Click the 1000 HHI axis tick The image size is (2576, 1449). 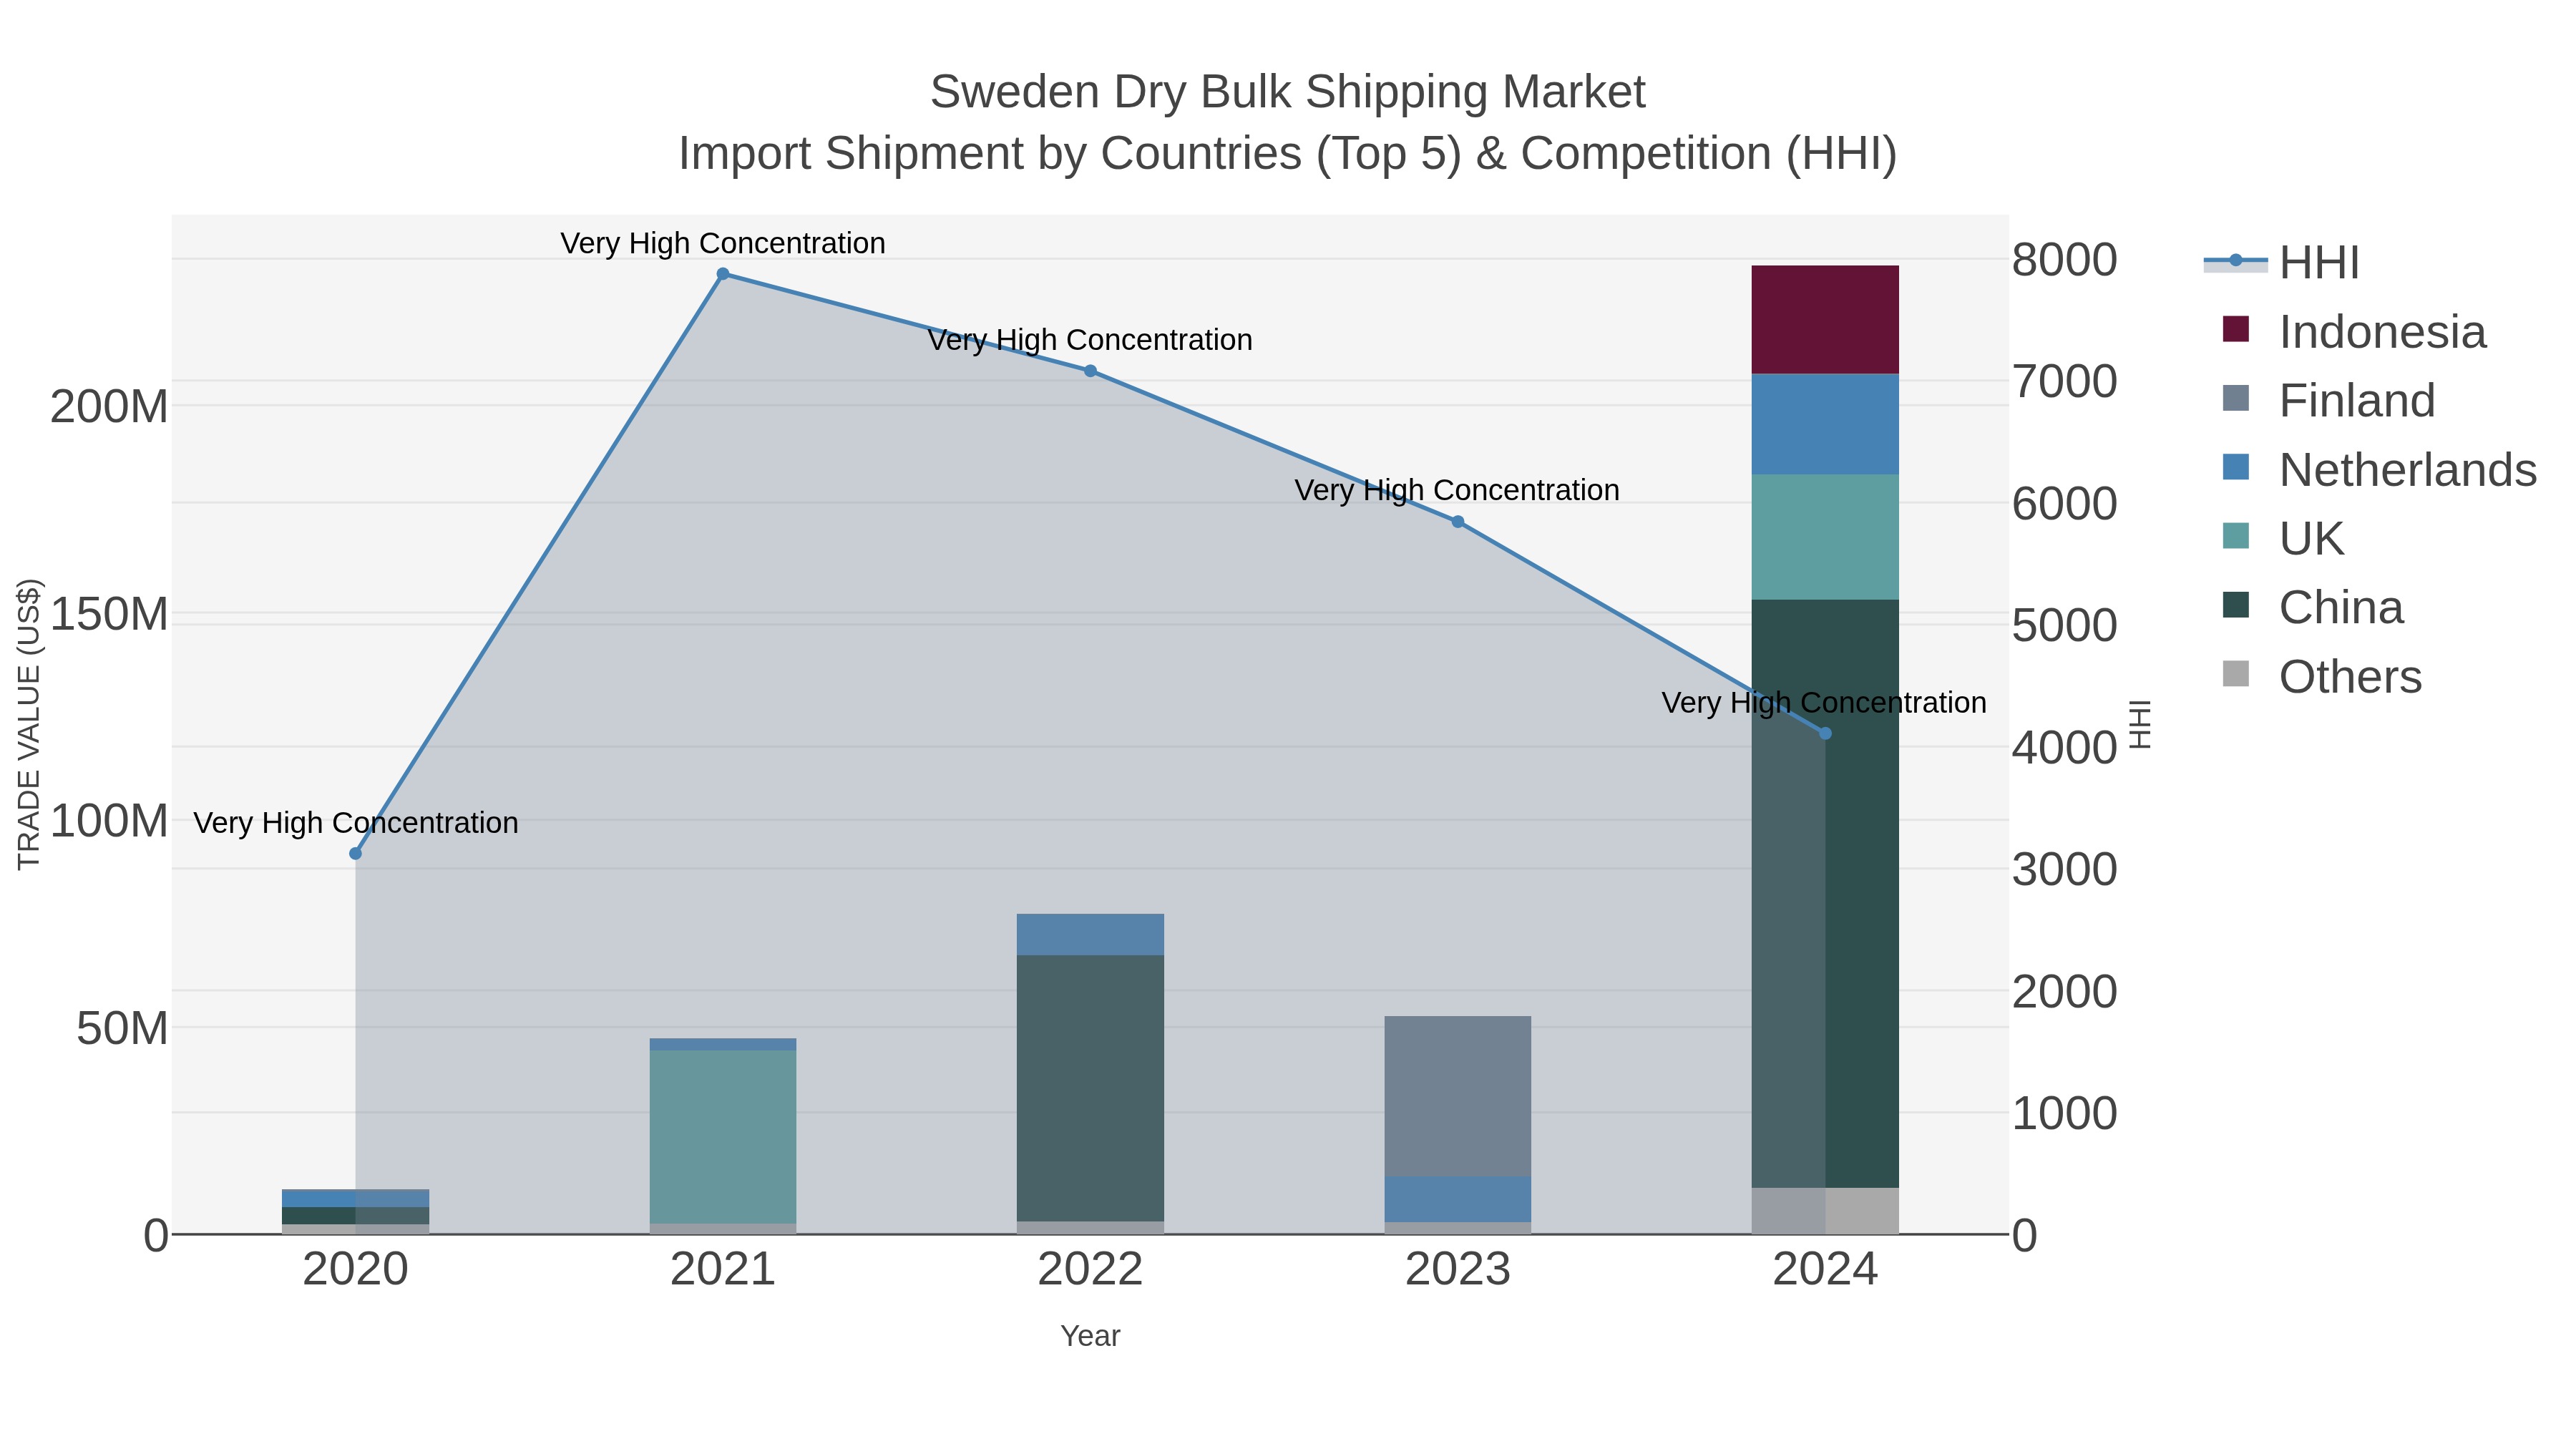[2064, 1114]
